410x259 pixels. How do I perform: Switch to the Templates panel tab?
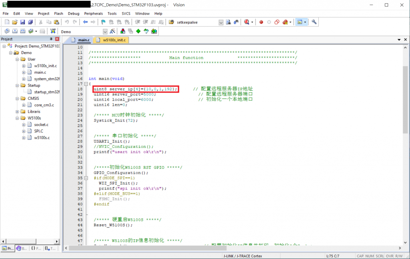click(x=50, y=248)
